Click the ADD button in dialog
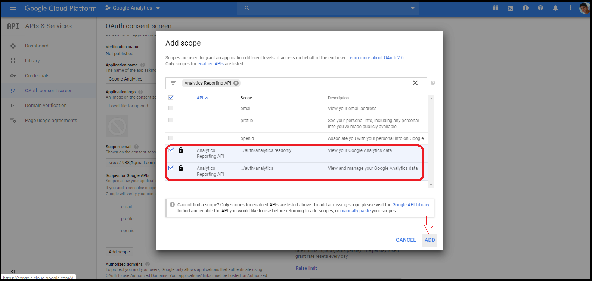The width and height of the screenshot is (592, 281). (430, 240)
